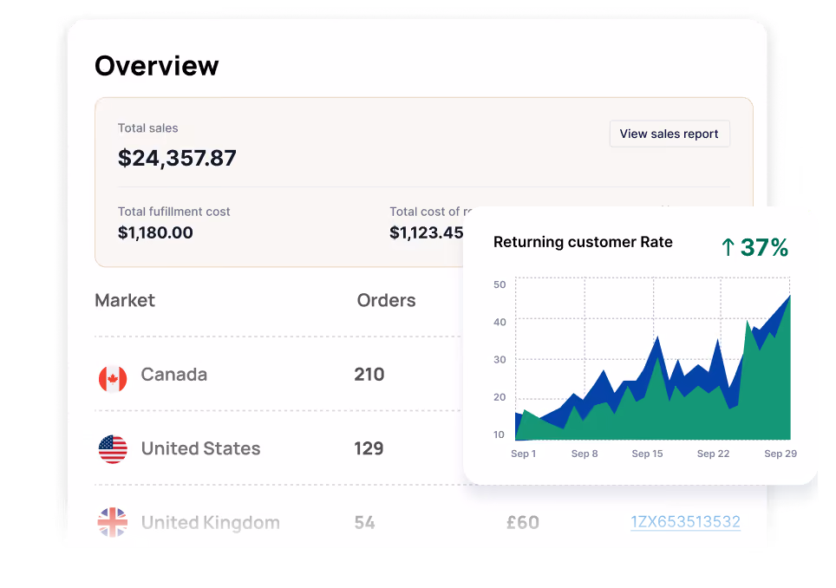
Task: Select the United Kingdom flag icon
Action: click(x=113, y=522)
